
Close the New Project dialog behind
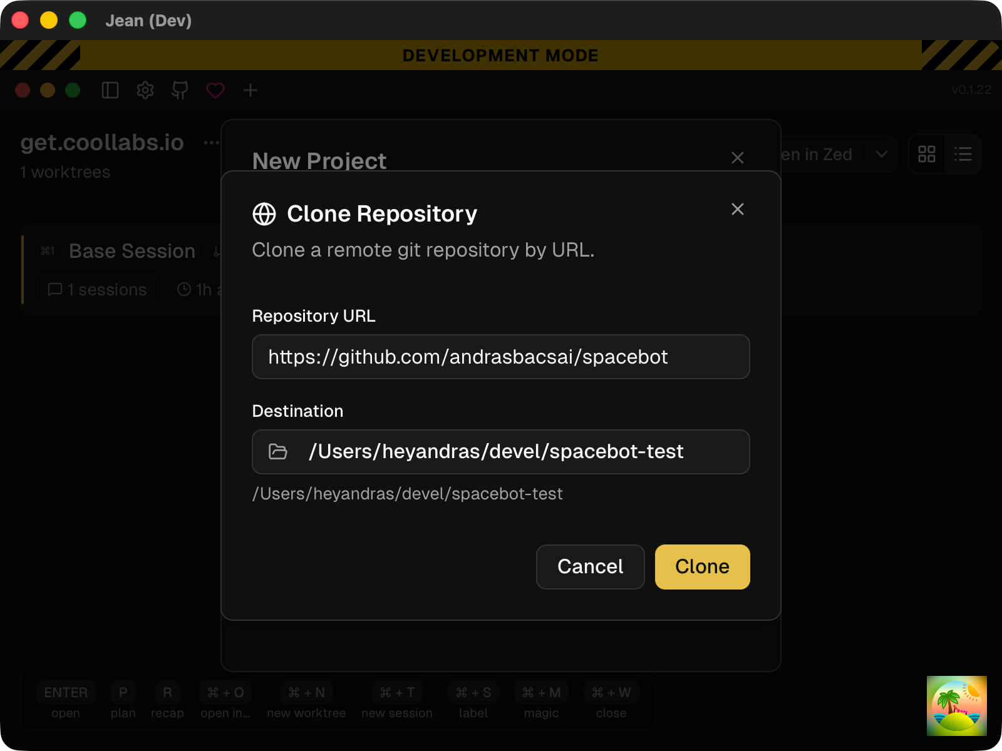(737, 158)
